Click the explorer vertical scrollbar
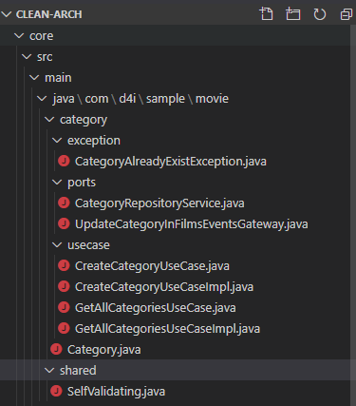The width and height of the screenshot is (356, 406). 353,216
